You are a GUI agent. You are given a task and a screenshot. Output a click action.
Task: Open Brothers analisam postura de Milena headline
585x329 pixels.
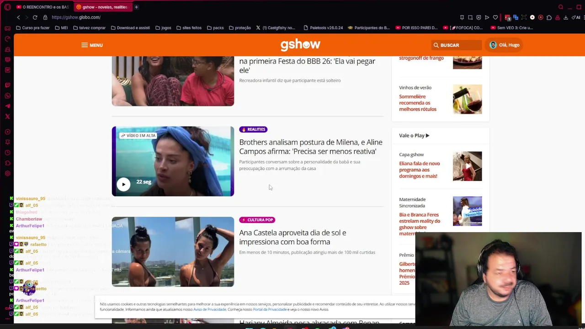click(x=311, y=147)
